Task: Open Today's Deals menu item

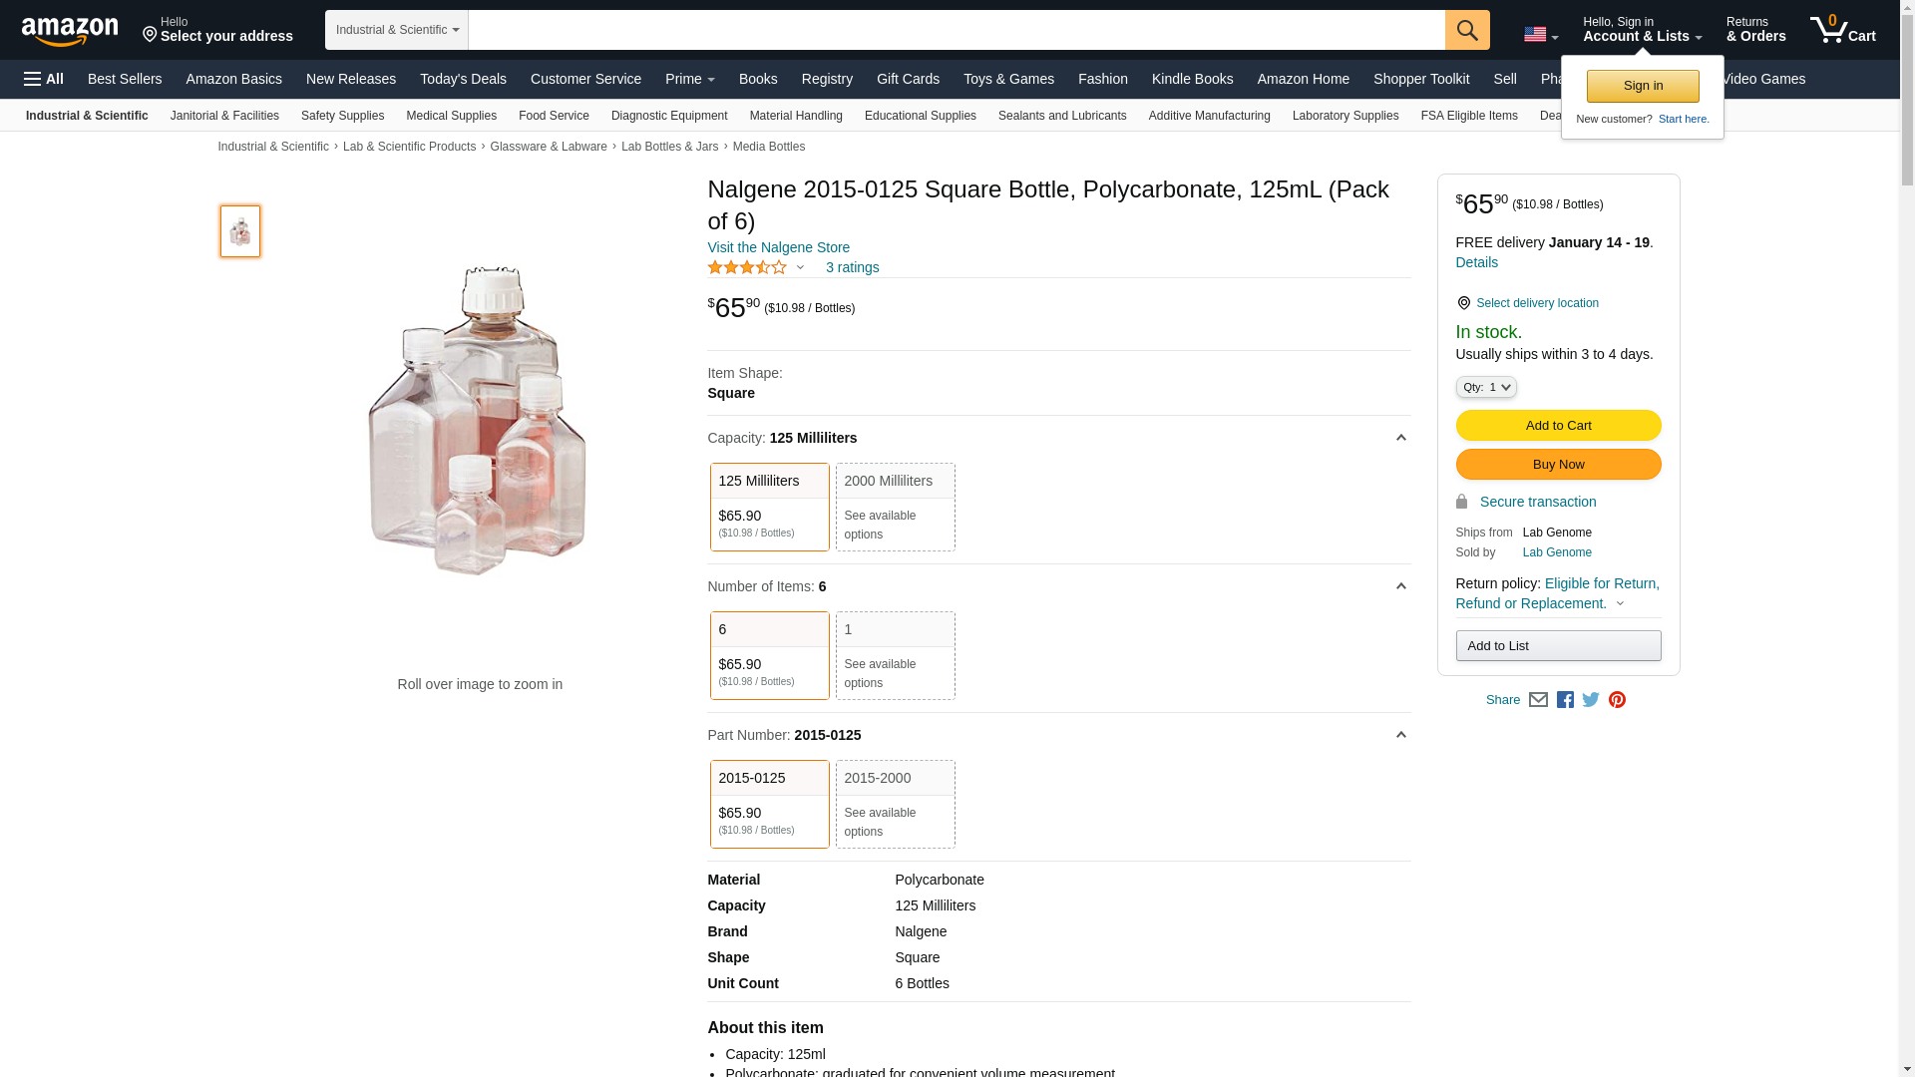Action: coord(463,79)
